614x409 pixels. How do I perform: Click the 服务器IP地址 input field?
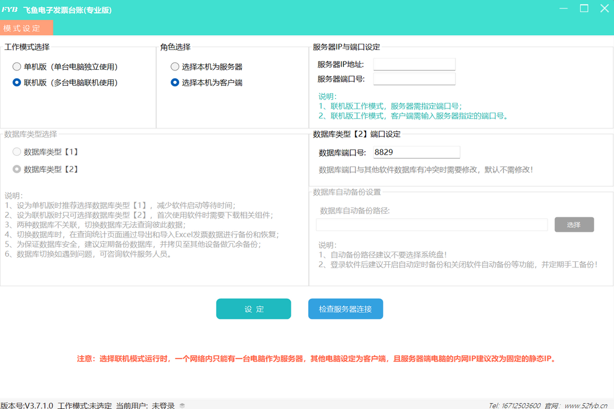tap(414, 64)
